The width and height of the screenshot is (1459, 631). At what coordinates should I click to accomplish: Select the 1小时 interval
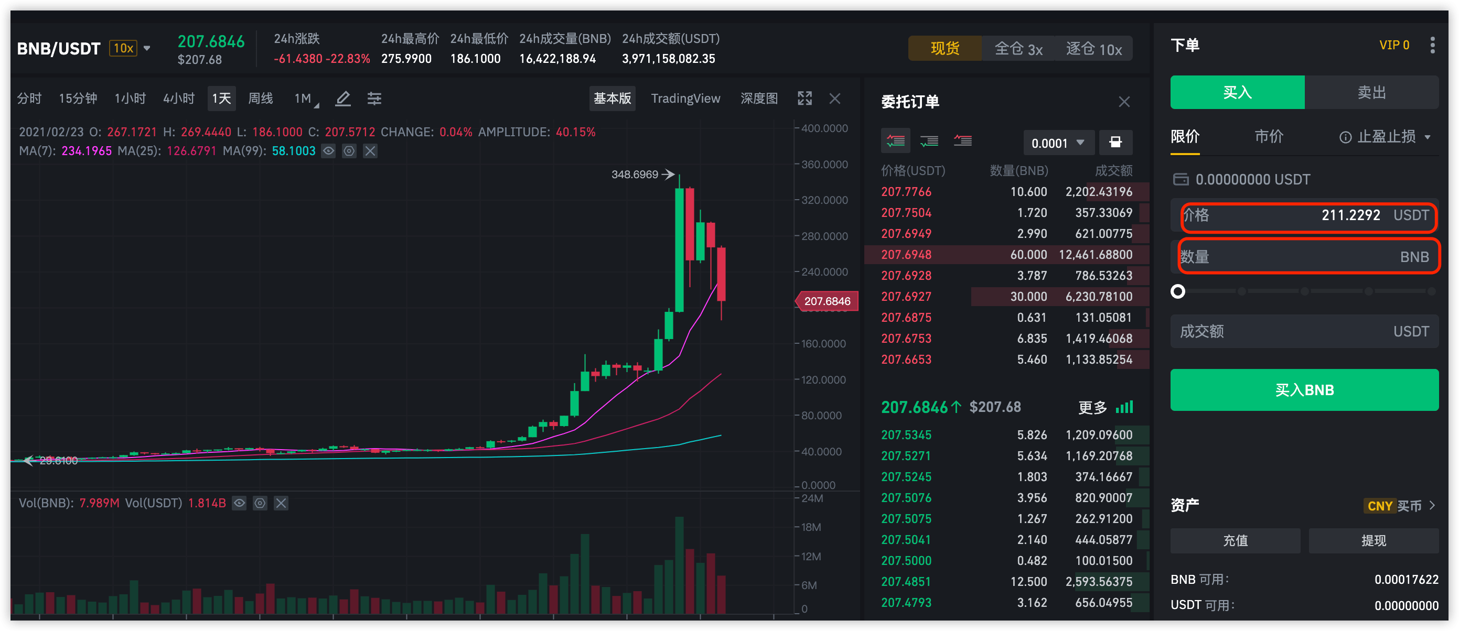click(130, 99)
